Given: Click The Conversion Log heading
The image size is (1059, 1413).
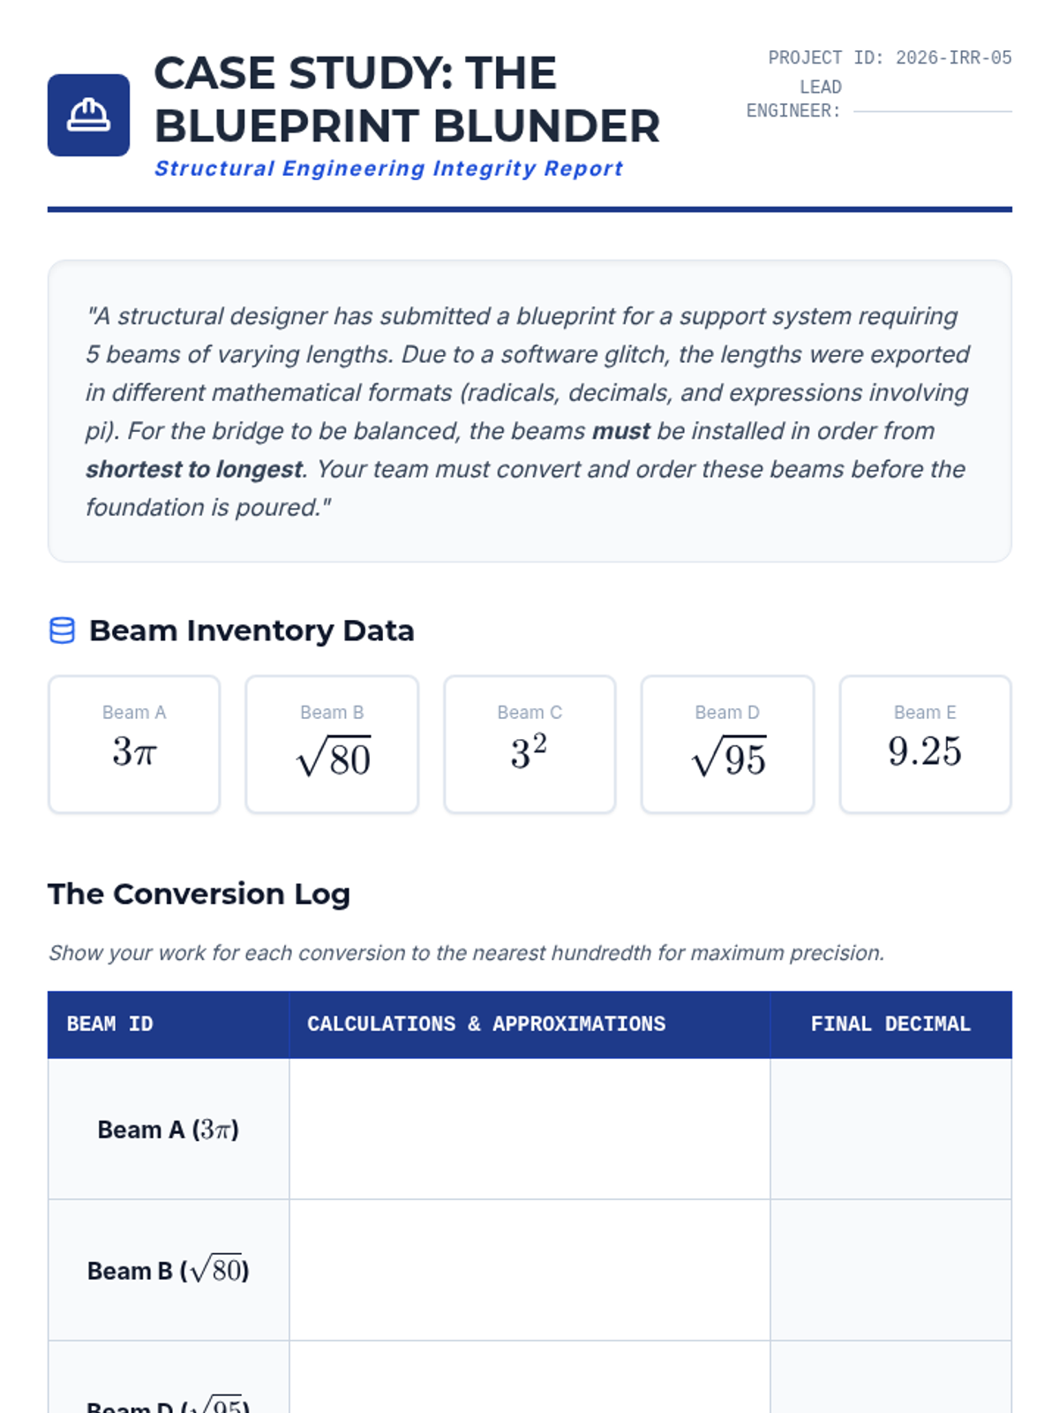Looking at the screenshot, I should (x=199, y=894).
